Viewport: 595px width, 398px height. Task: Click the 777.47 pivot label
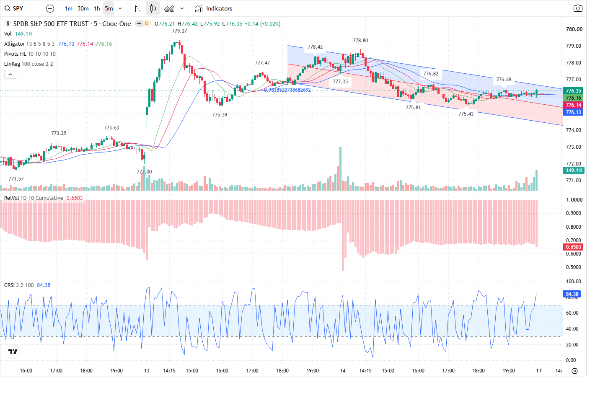(262, 63)
